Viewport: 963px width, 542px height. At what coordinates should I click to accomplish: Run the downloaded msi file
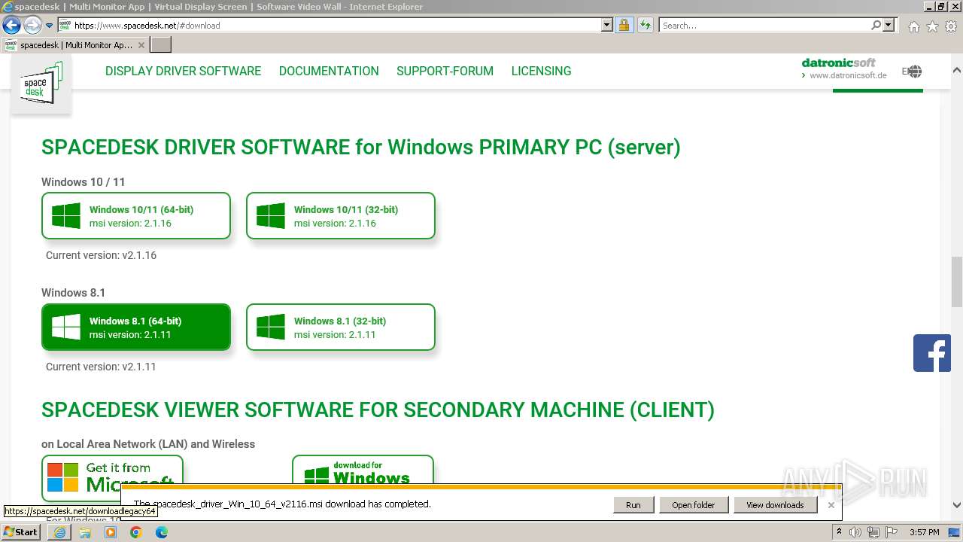[633, 505]
